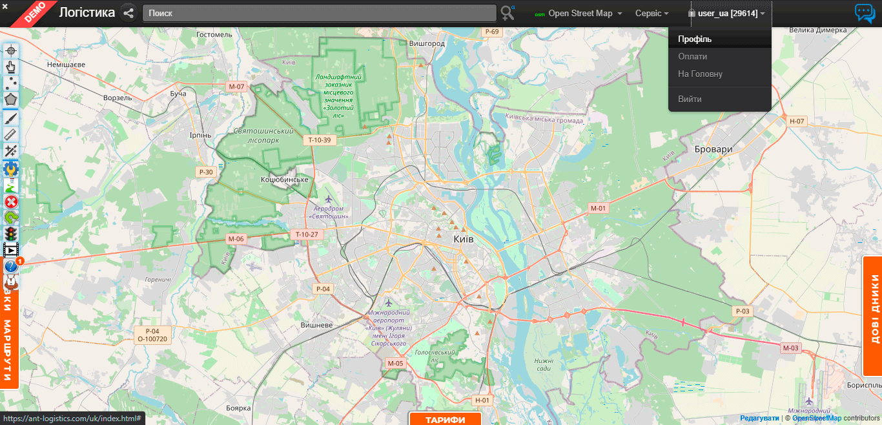This screenshot has width=882, height=425.
Task: Click the share icon beside Логістика
Action: coord(128,13)
